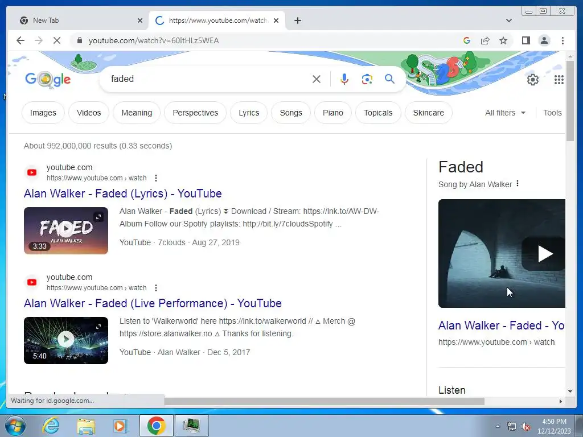Play the 5:40 live performance thumbnail
This screenshot has height=437, width=583.
tap(66, 340)
